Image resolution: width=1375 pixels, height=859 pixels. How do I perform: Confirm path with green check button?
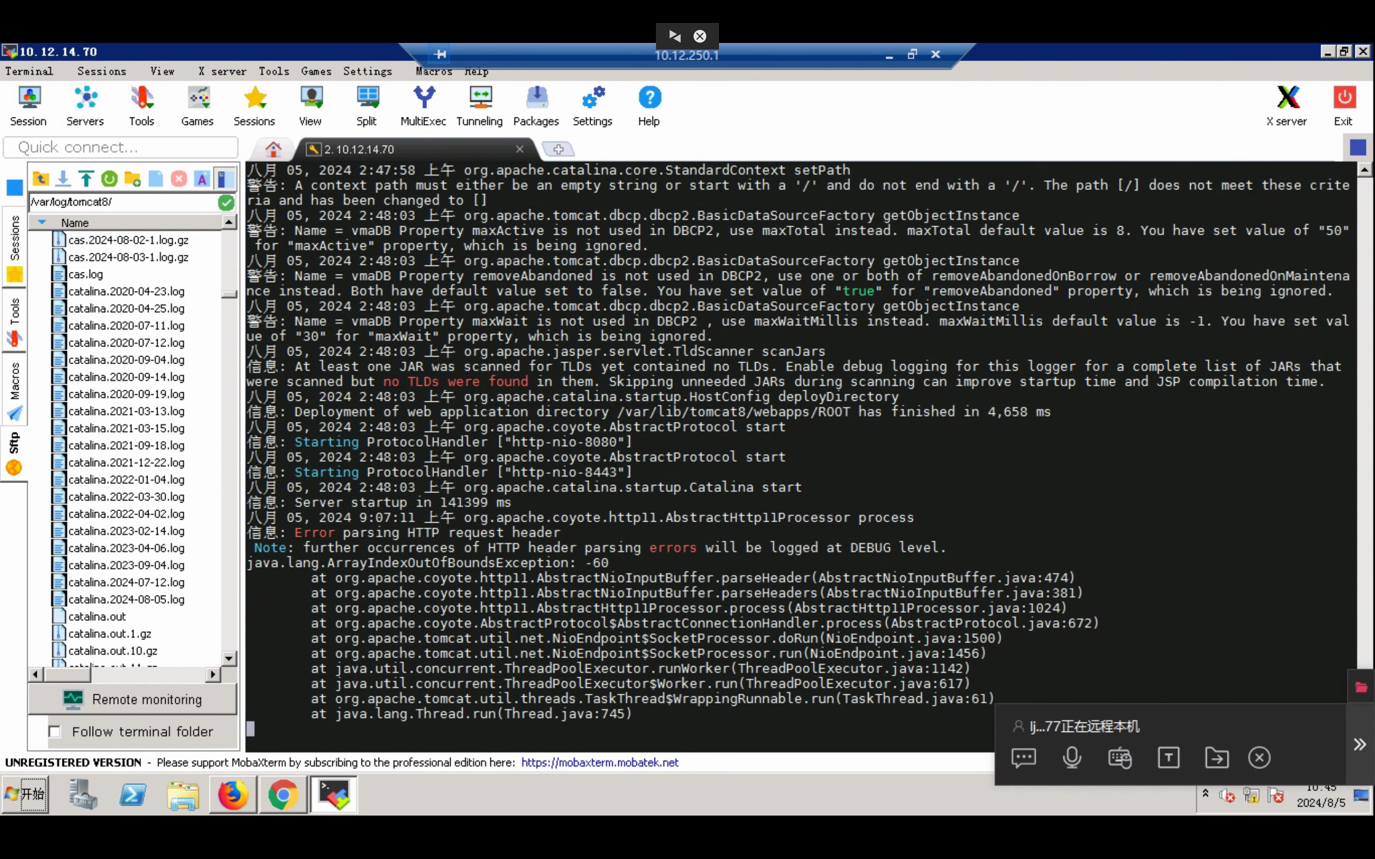(226, 202)
